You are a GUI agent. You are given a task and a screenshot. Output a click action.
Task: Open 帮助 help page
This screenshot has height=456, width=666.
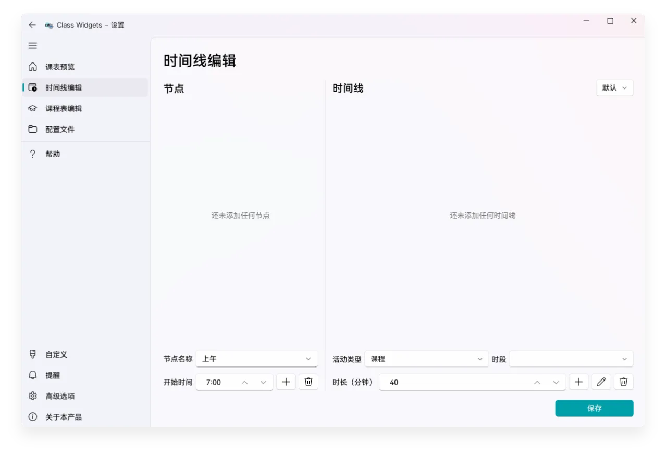(x=53, y=154)
